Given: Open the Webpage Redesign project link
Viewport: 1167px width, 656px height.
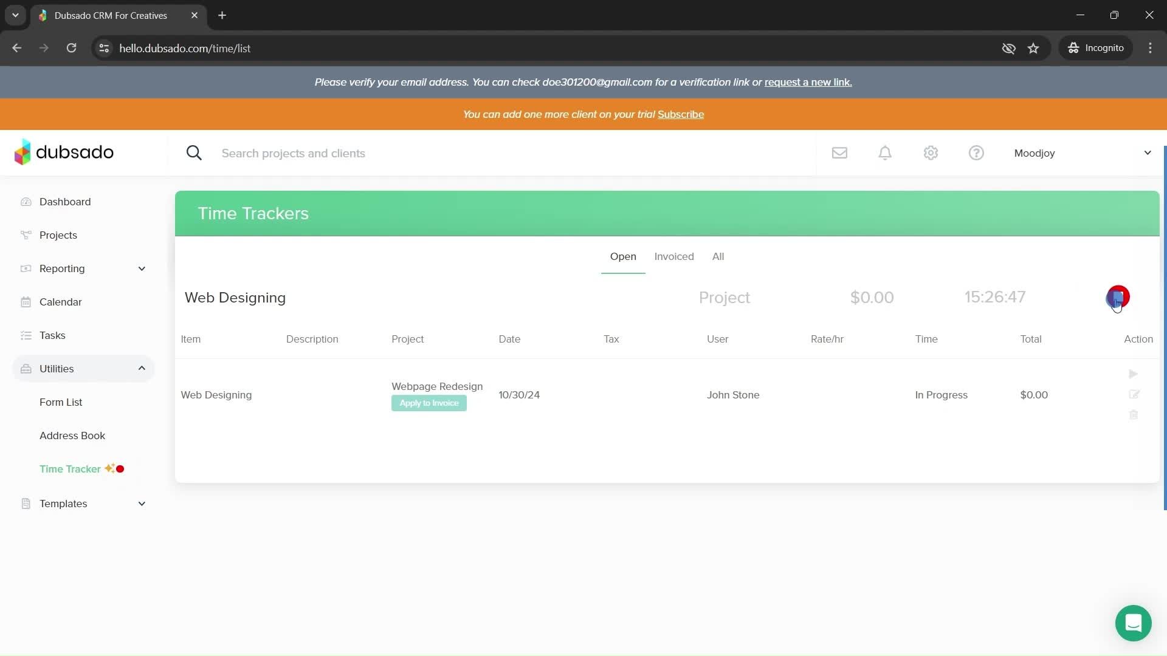Looking at the screenshot, I should click(x=437, y=386).
